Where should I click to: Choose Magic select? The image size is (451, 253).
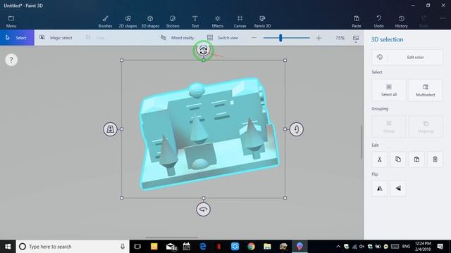56,37
